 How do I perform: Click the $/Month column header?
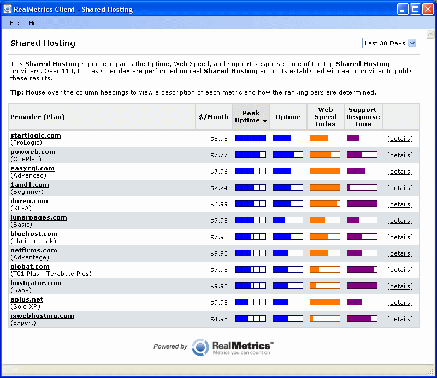coord(214,117)
